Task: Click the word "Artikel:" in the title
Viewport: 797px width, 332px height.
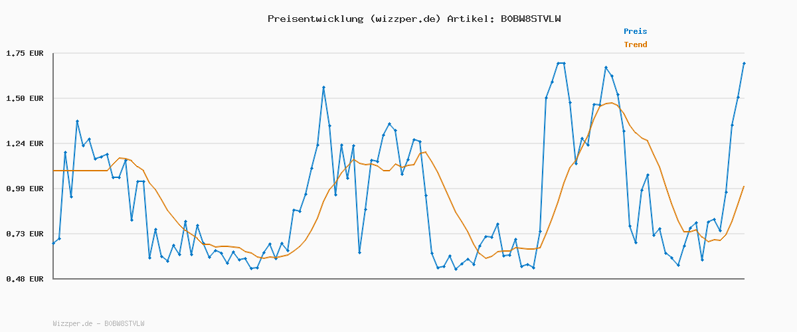Action: [470, 19]
